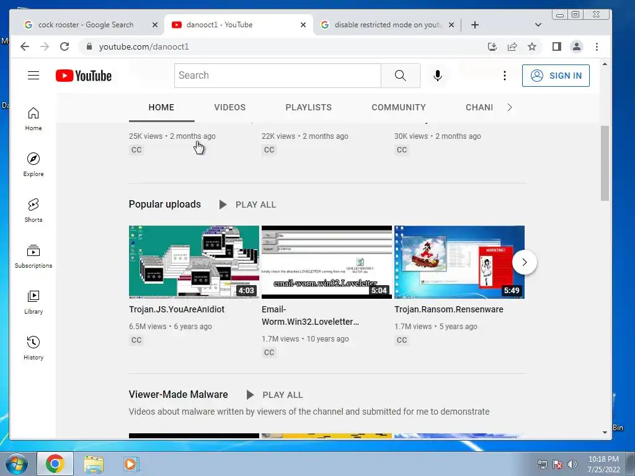Screen dimensions: 635x476
Task: Go back with the browser back arrow
Action: click(x=25, y=46)
